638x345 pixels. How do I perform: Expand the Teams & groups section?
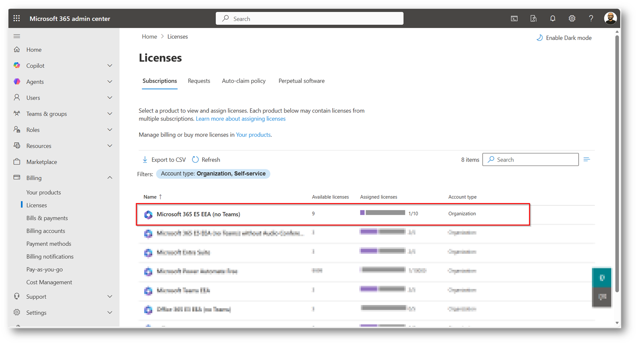110,114
